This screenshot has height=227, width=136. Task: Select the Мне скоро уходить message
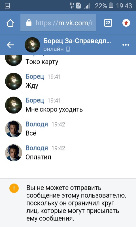(x=54, y=110)
